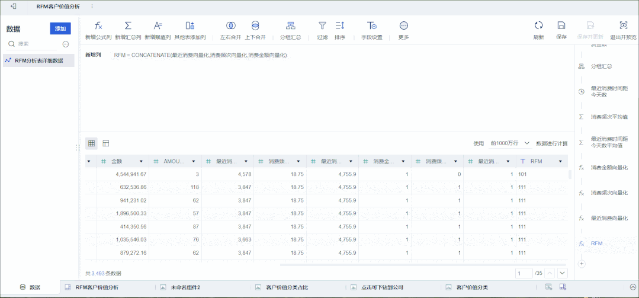Expand the RFM column header dropdown arrow

coord(560,161)
